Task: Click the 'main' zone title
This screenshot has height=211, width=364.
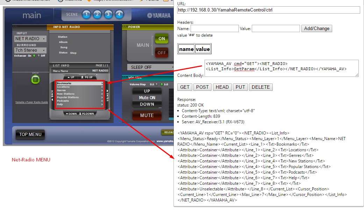Action: [32, 15]
